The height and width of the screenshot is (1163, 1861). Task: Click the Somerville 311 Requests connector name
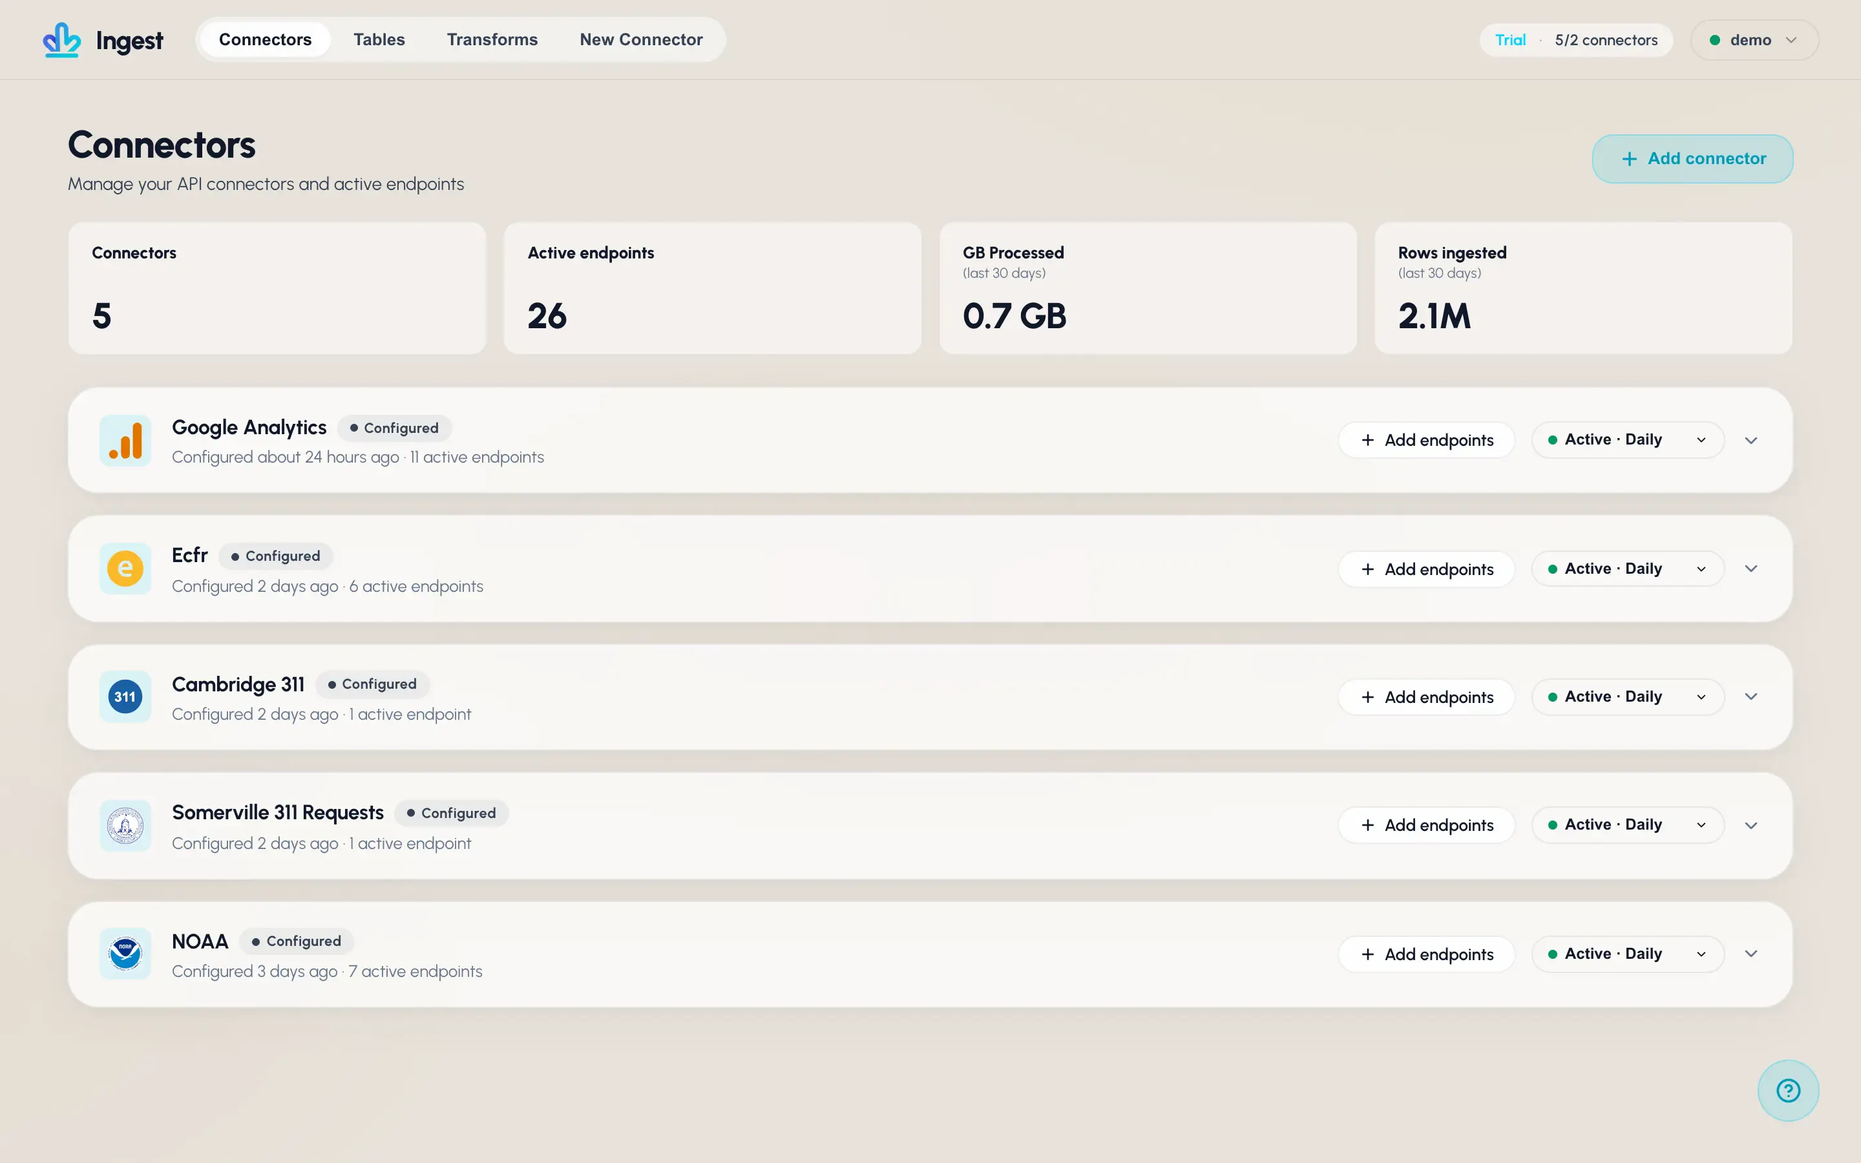(x=278, y=813)
